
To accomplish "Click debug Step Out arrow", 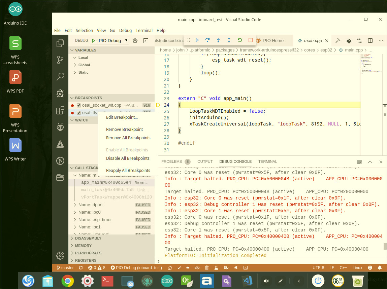I will 229,40.
